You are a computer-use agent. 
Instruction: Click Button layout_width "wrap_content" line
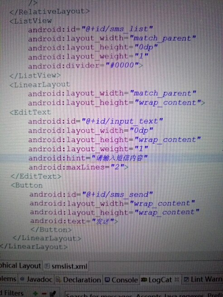tap(112, 203)
